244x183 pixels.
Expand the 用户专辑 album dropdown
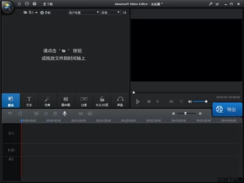point(84,13)
